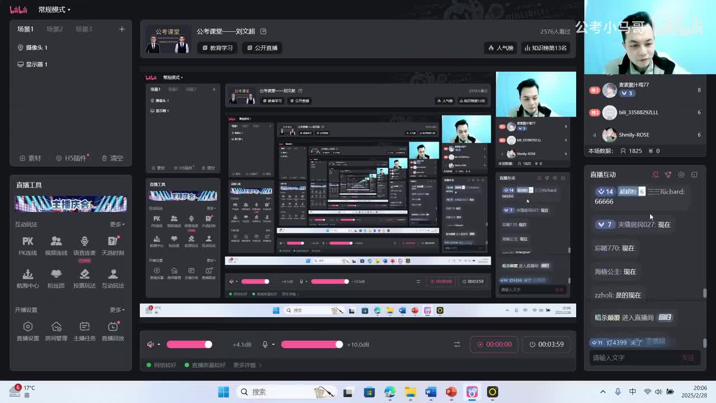Open PowerPoint from taskbar
Viewport: 716px width, 403px height.
451,392
